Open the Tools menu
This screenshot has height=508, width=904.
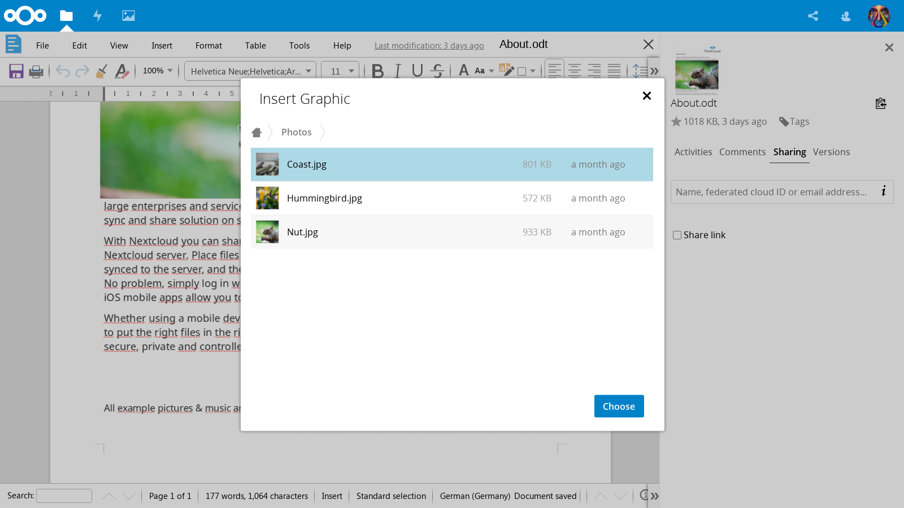299,46
